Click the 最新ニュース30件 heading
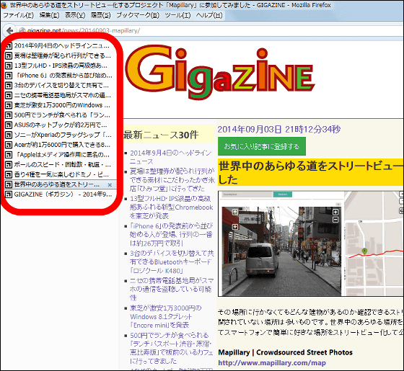 [161, 135]
